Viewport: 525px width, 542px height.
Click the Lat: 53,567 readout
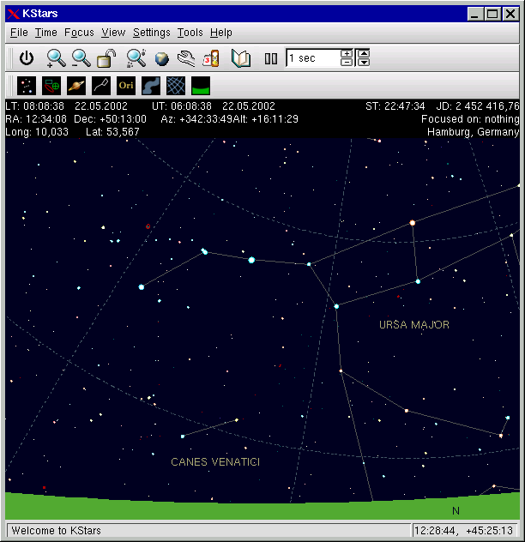coord(112,132)
